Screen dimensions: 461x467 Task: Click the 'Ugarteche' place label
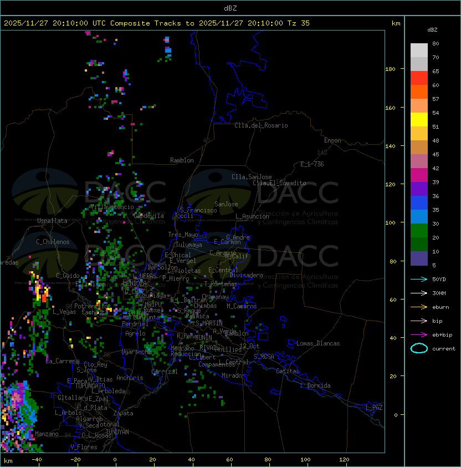[x=137, y=352]
